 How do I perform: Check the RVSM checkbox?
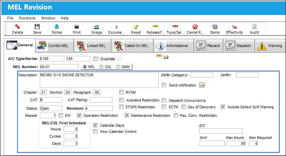point(121,92)
